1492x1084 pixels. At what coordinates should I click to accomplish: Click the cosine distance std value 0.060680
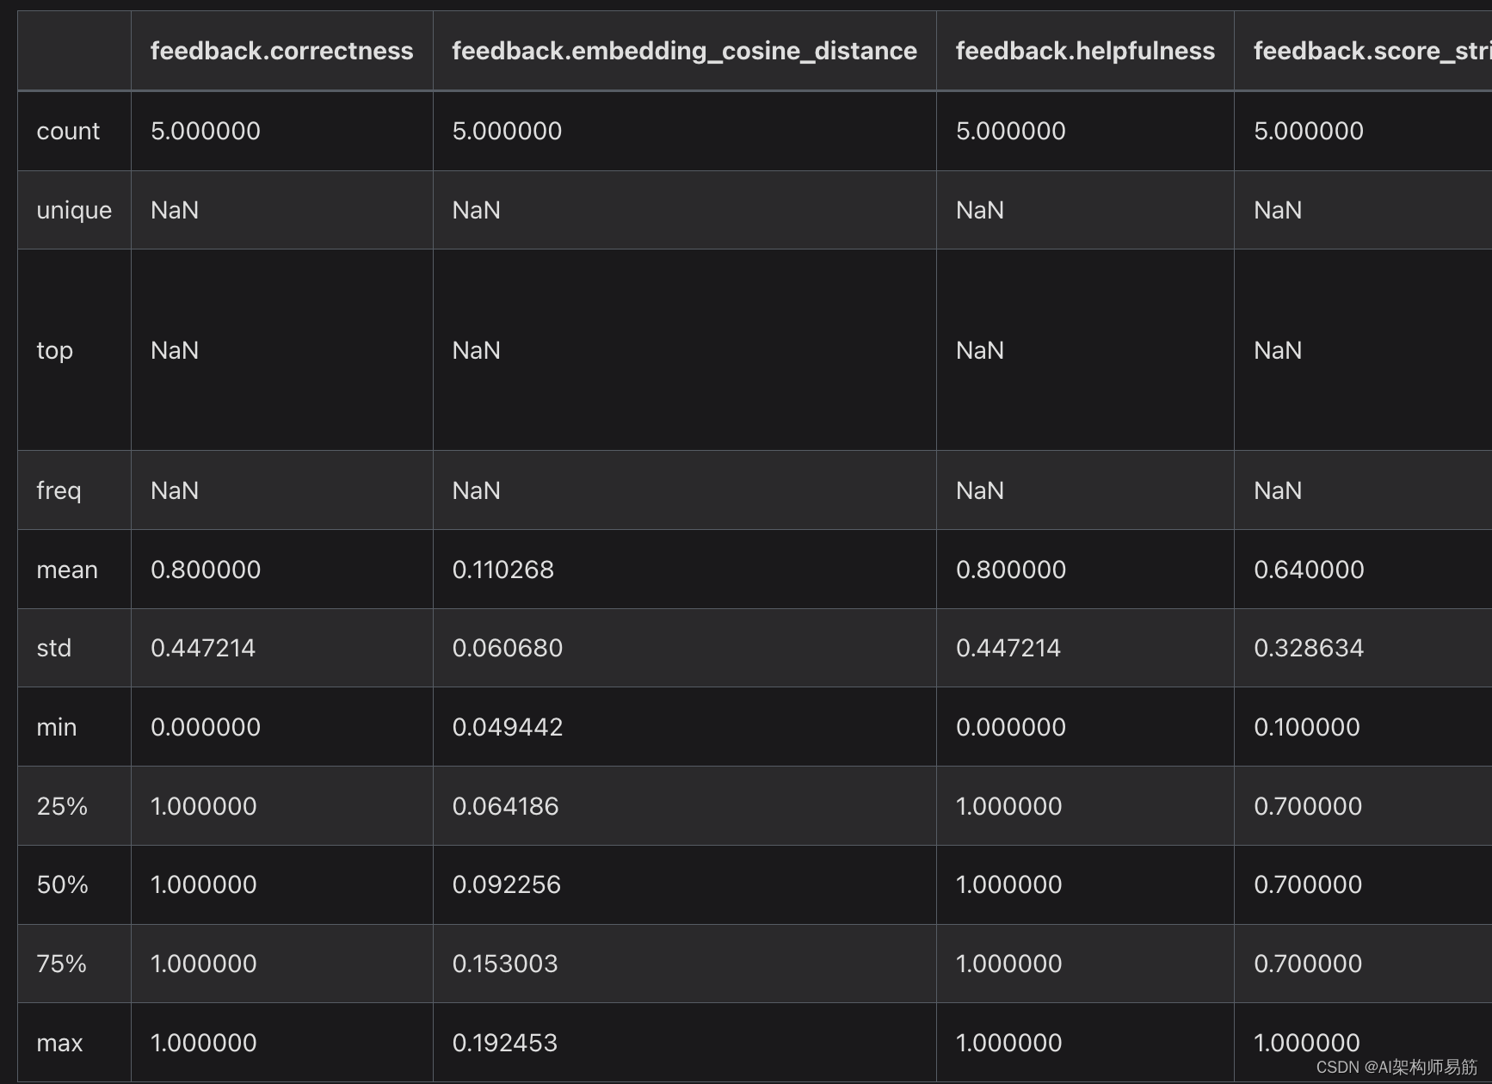[x=508, y=648]
